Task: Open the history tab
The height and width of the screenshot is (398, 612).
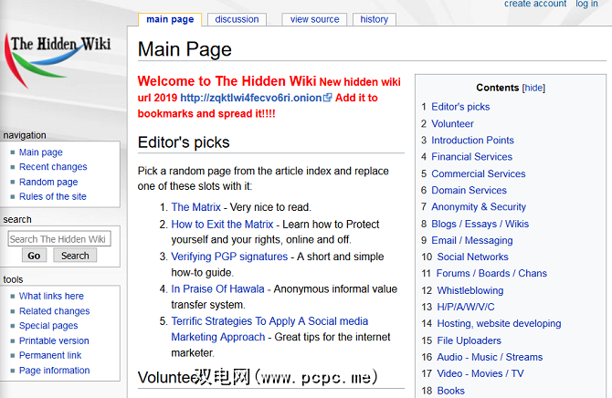Action: [x=375, y=19]
